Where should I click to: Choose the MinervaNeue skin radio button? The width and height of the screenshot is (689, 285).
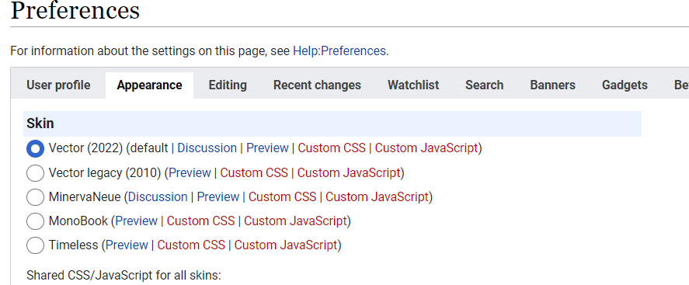click(35, 197)
